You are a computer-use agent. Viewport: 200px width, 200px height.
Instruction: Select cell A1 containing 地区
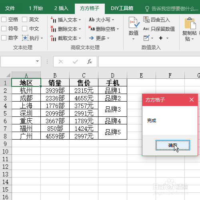tap(26, 82)
